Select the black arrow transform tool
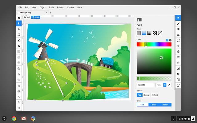The height and width of the screenshot is (123, 197). point(19,18)
